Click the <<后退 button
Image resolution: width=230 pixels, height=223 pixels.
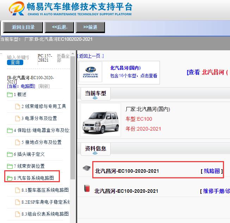[59, 27]
